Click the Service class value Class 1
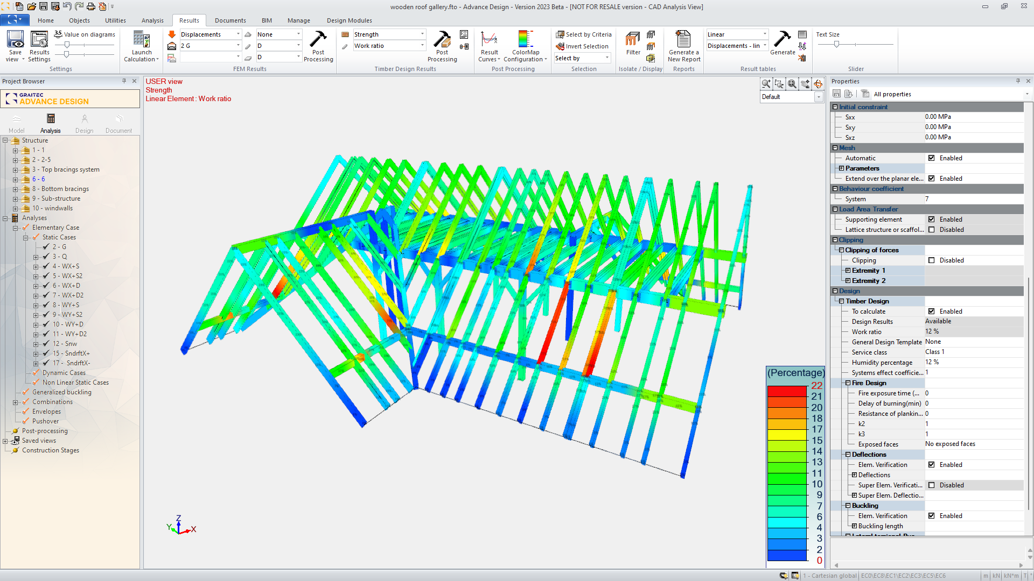This screenshot has height=581, width=1034. pyautogui.click(x=974, y=352)
